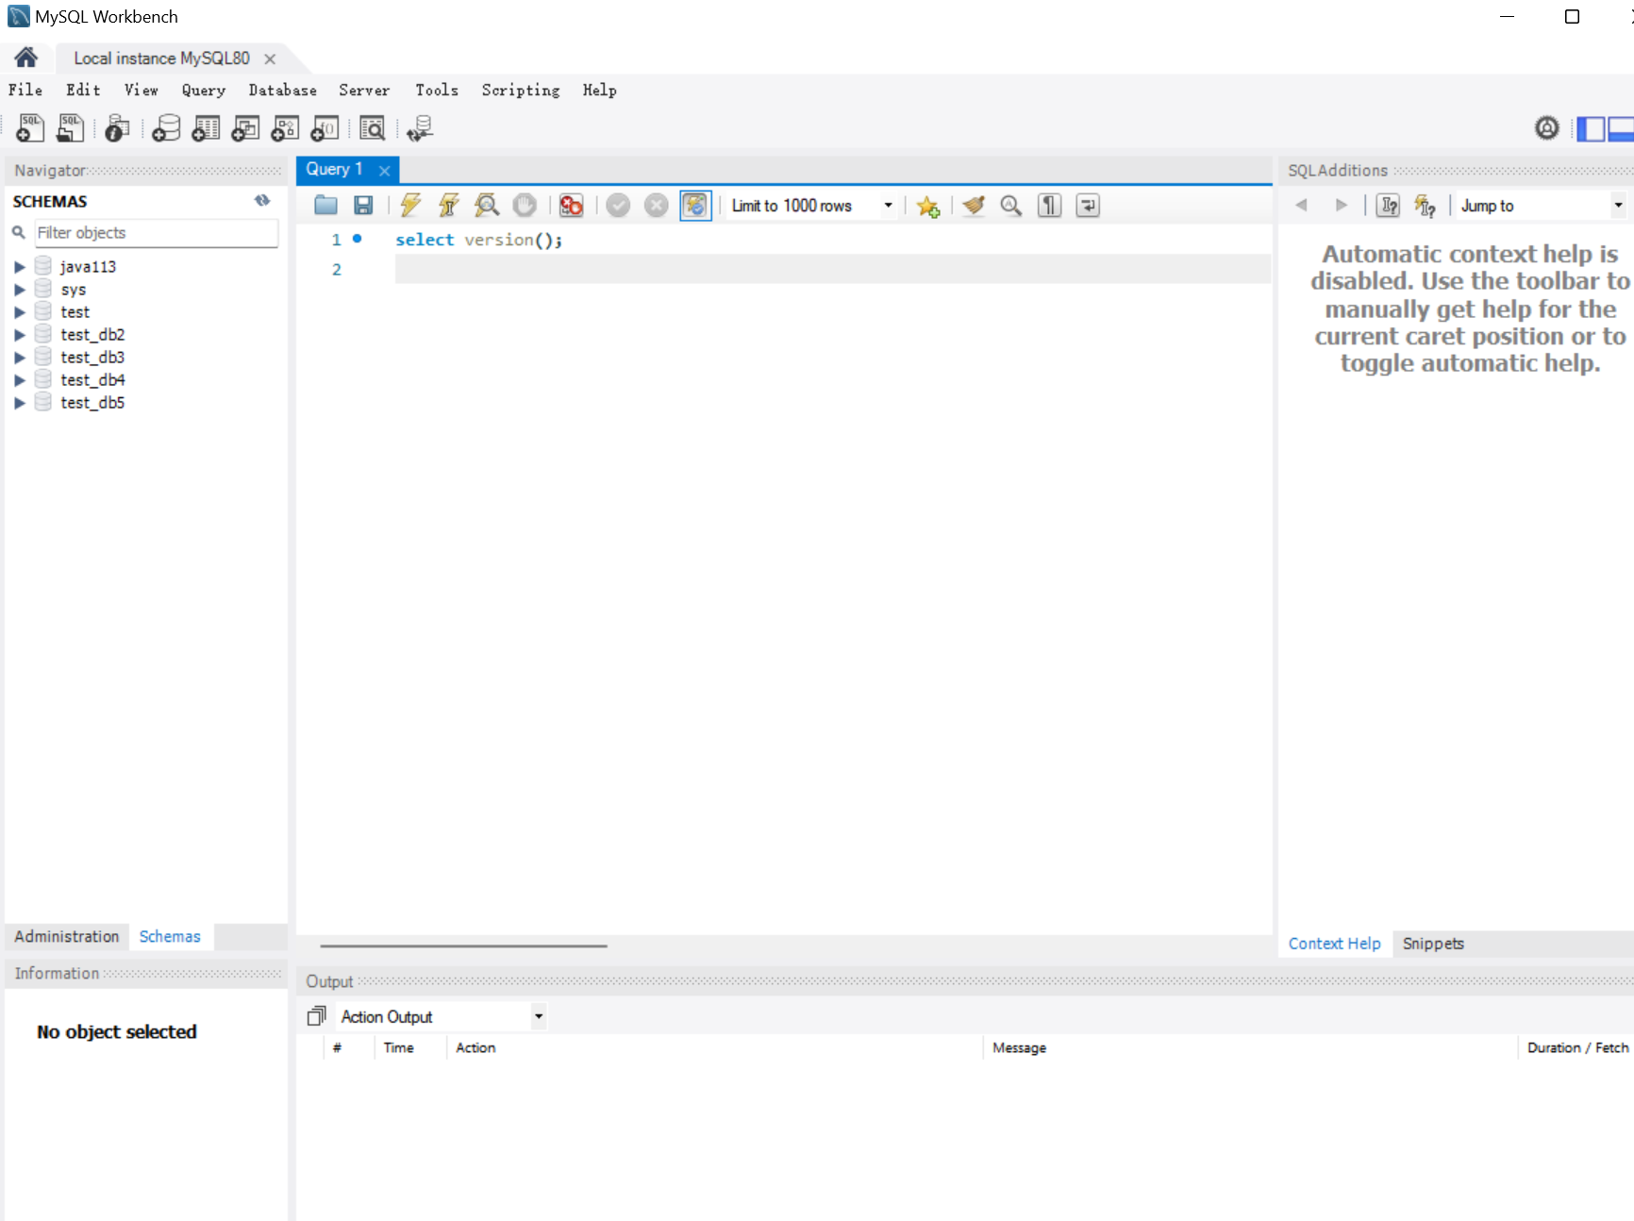
Task: Create a new SQL tab for queries
Action: [30, 127]
